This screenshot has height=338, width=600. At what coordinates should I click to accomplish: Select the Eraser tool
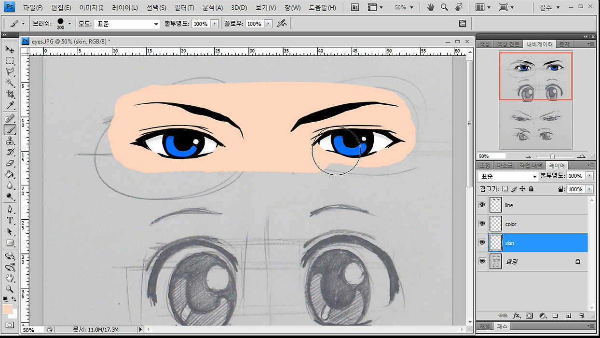10,163
